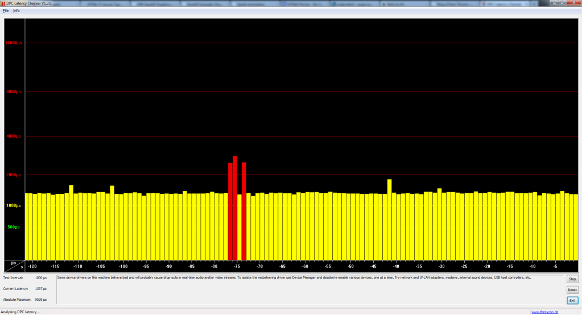Image resolution: width=582 pixels, height=315 pixels.
Task: Click the -75 time axis label
Action: tap(237, 267)
